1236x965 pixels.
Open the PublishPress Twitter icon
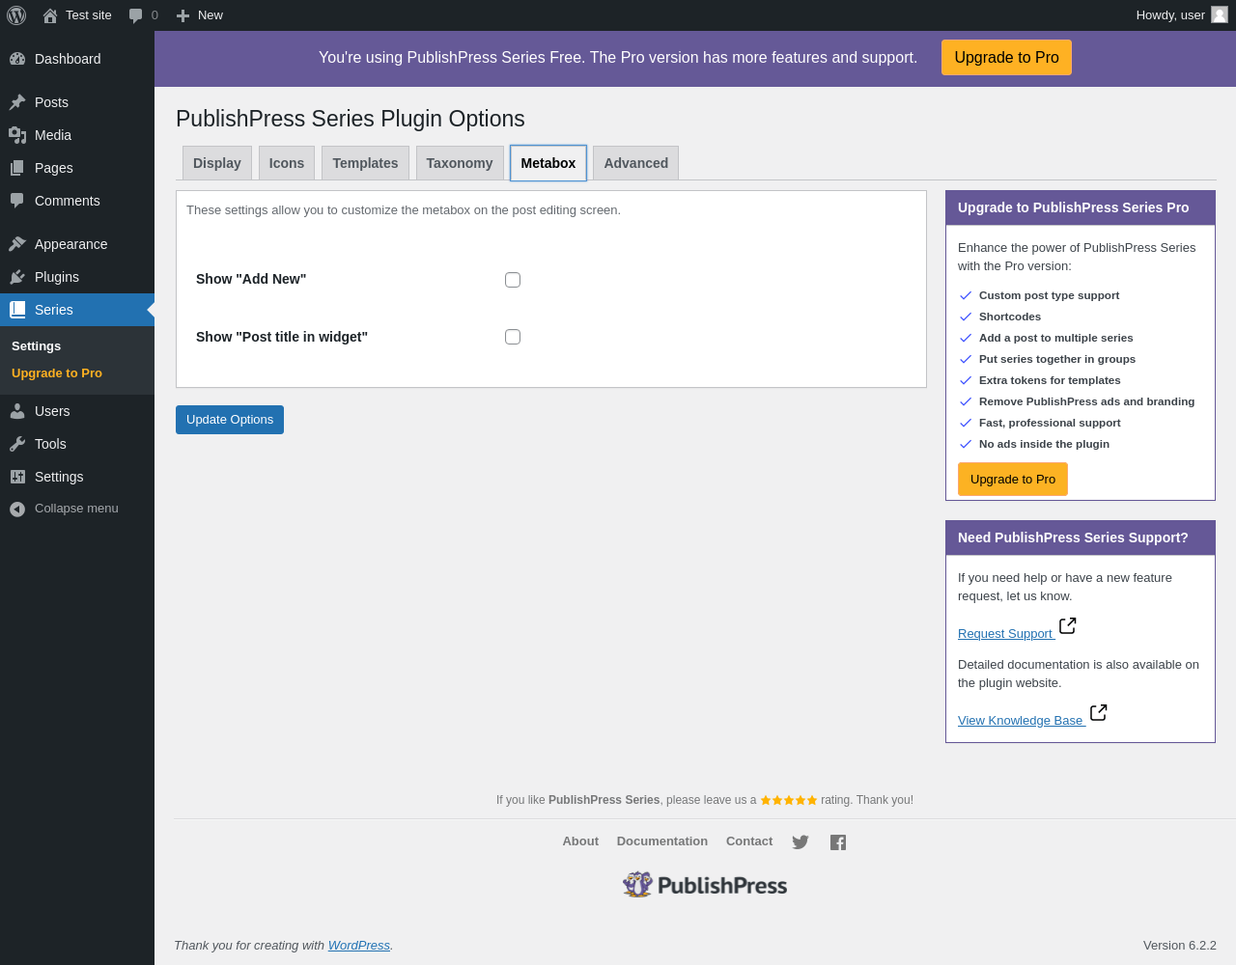click(x=801, y=842)
